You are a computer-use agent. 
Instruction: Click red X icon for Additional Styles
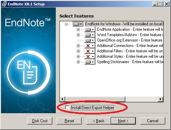pyautogui.click(x=90, y=56)
